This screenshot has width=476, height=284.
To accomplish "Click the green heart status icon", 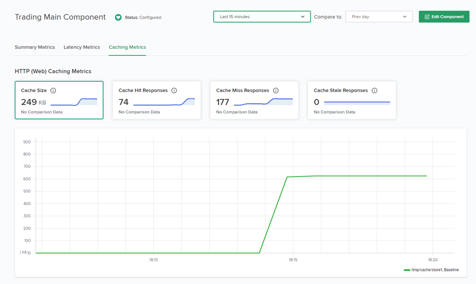I will [x=118, y=17].
